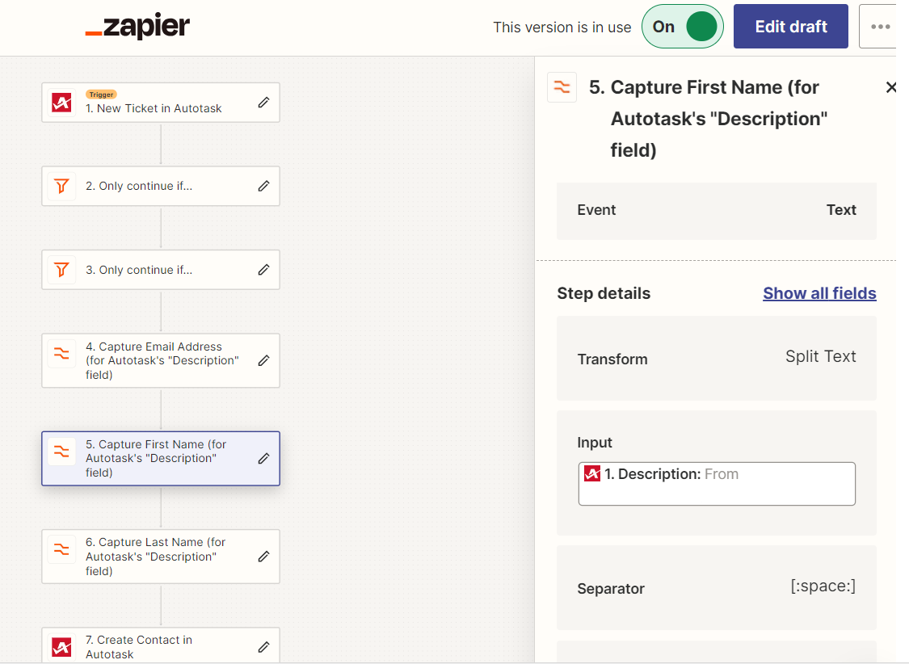Select step 2 Only continue if
This screenshot has width=909, height=664.
tap(161, 186)
